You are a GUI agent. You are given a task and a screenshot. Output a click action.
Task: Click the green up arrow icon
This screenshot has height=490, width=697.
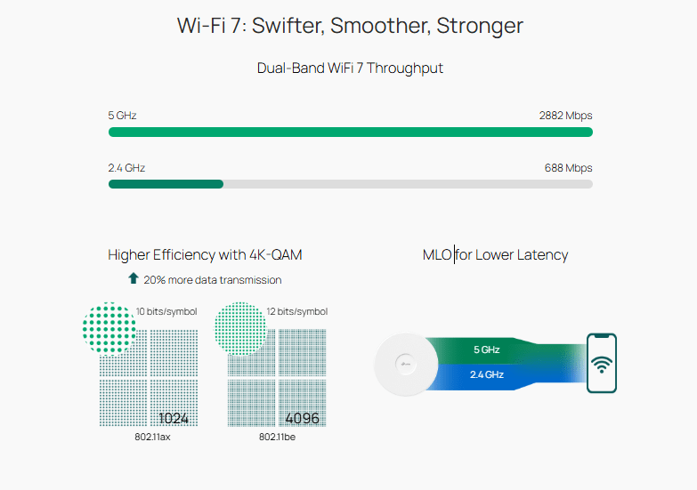(x=134, y=278)
